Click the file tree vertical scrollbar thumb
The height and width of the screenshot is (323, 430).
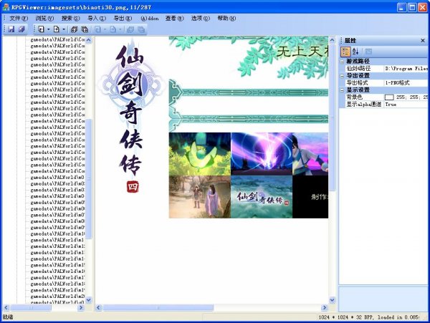89,178
